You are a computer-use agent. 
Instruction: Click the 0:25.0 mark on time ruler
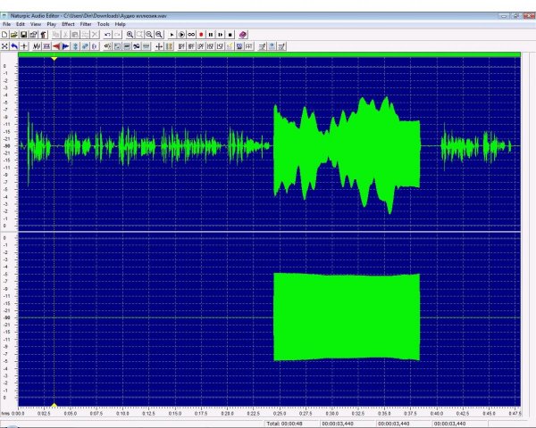click(x=280, y=414)
